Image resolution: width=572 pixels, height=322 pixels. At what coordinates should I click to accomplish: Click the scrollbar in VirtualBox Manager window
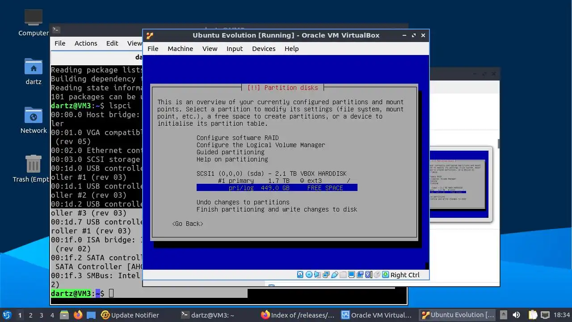click(498, 144)
